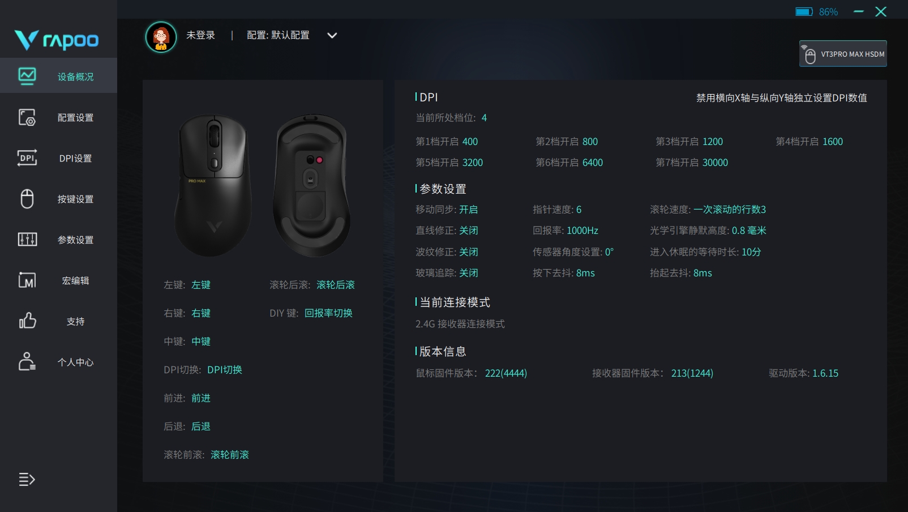
Task: Click the battery level indicator
Action: pyautogui.click(x=816, y=12)
